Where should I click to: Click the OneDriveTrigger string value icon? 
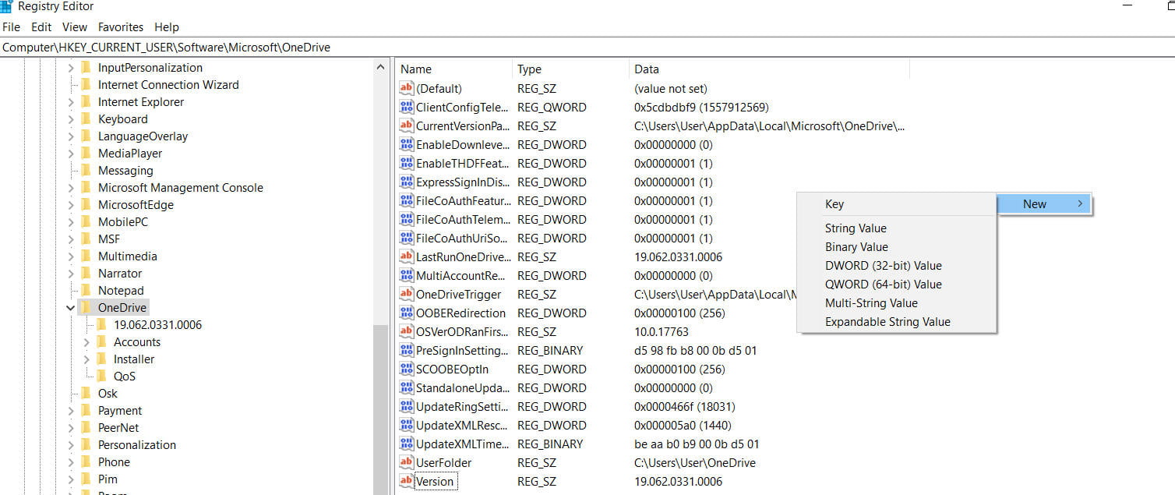click(x=406, y=295)
